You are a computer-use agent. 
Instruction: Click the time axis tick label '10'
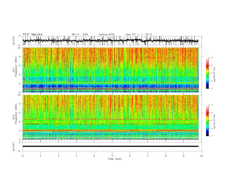pos(201,156)
